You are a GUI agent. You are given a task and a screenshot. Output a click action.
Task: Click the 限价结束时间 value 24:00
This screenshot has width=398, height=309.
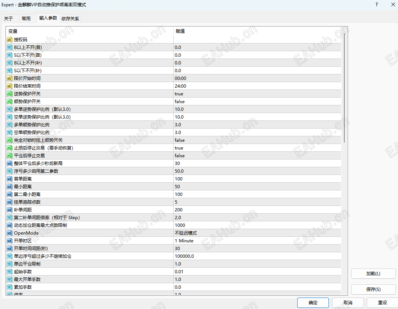click(x=181, y=86)
